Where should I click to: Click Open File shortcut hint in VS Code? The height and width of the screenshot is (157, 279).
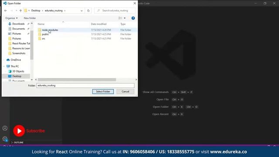click(x=163, y=99)
